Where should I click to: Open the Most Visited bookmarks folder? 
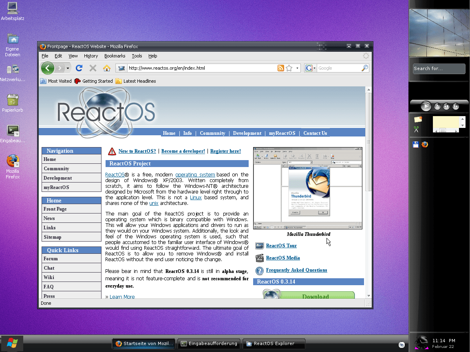pos(56,81)
